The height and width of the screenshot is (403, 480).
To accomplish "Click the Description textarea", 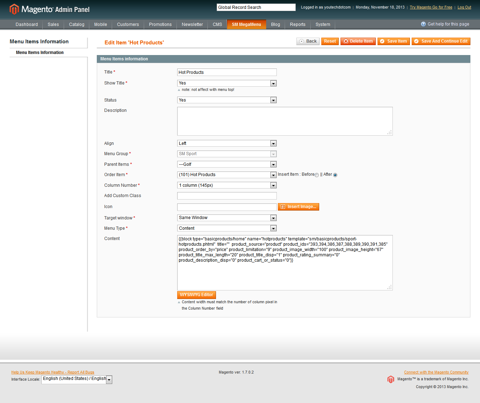I will pos(285,121).
